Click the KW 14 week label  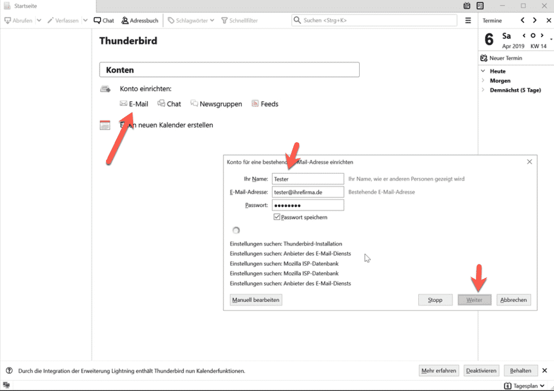(538, 47)
